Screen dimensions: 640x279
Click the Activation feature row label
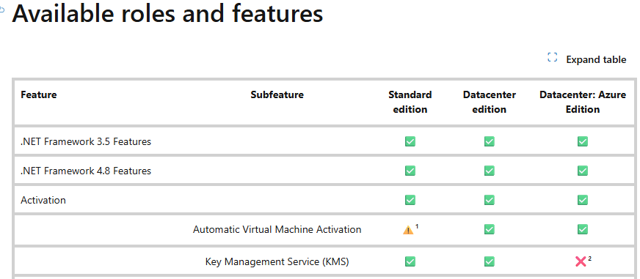tap(43, 201)
